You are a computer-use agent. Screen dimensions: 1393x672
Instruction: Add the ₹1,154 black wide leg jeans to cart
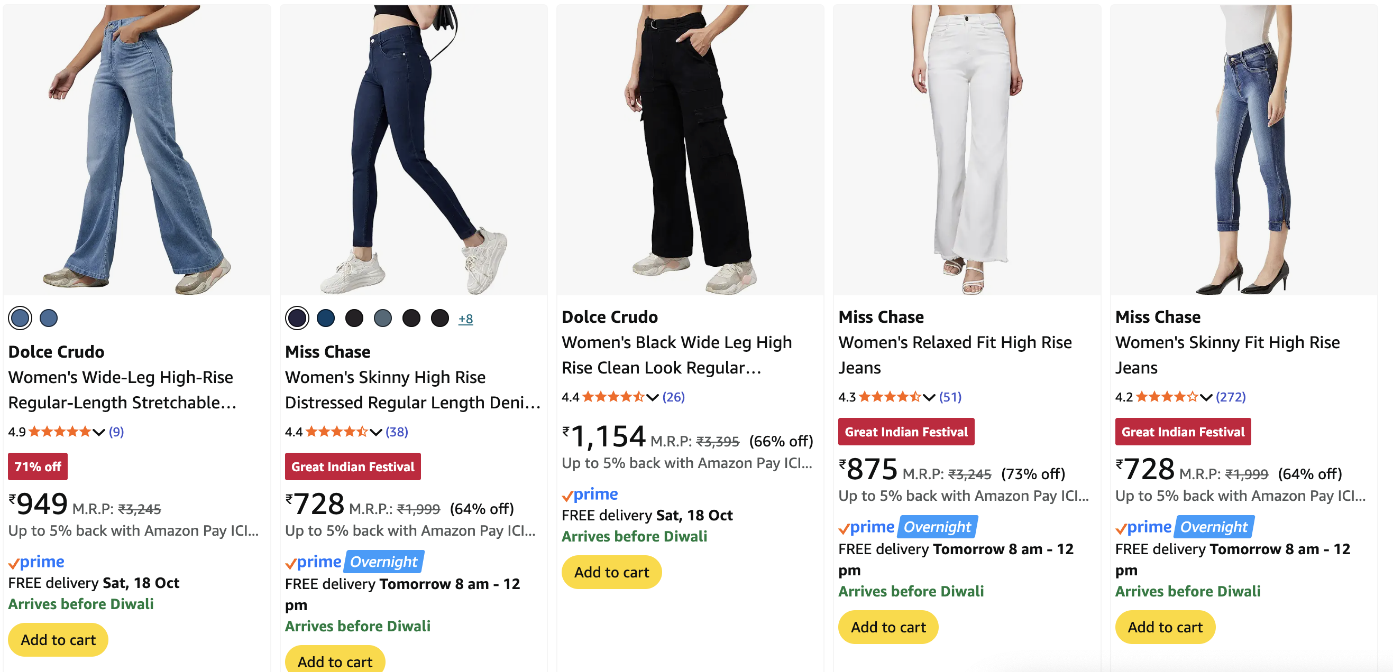(x=611, y=572)
